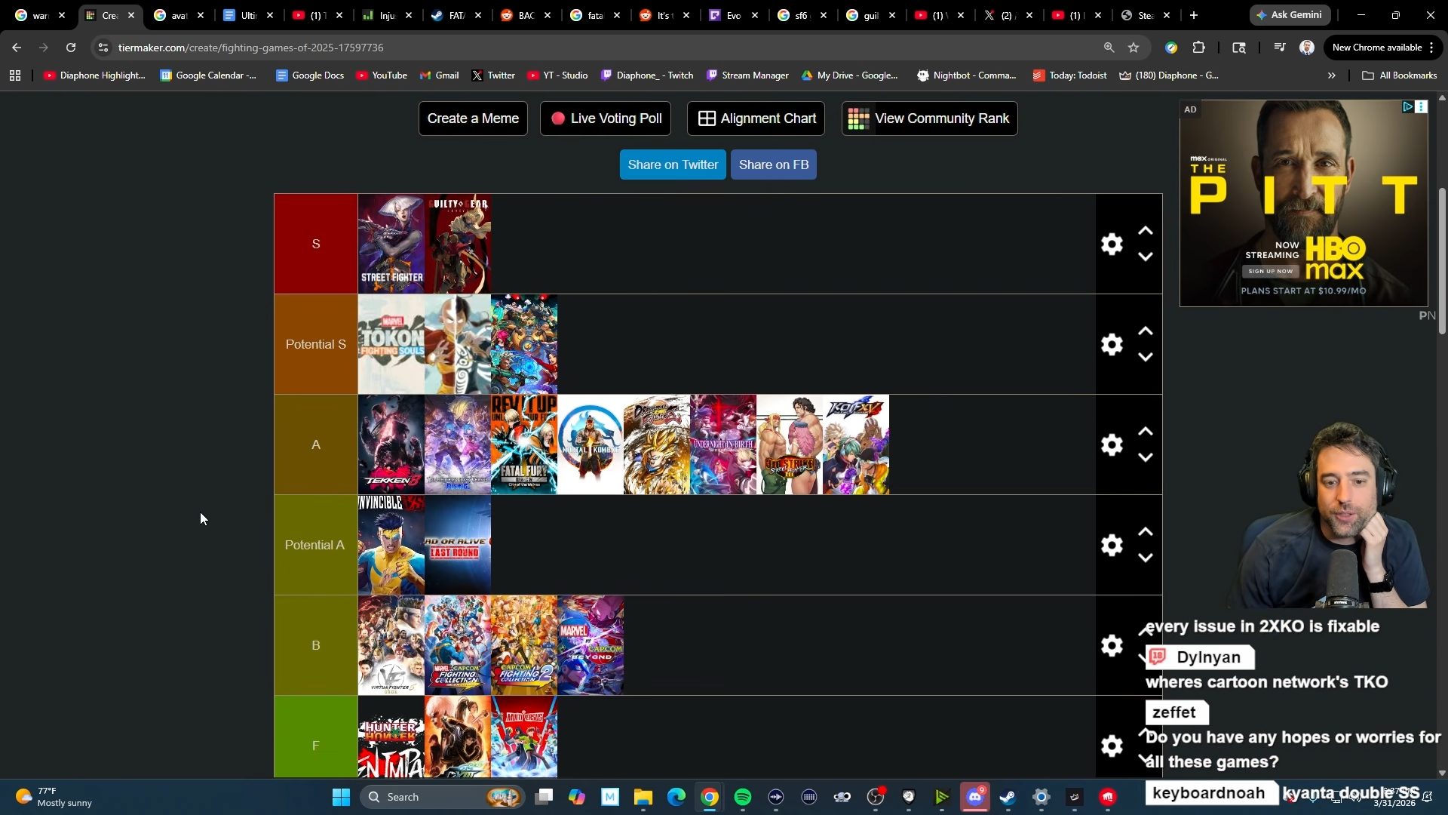
Task: Open the Alignment Chart option
Action: (756, 118)
